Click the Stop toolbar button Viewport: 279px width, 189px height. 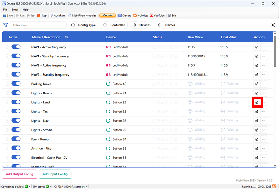pos(42,15)
